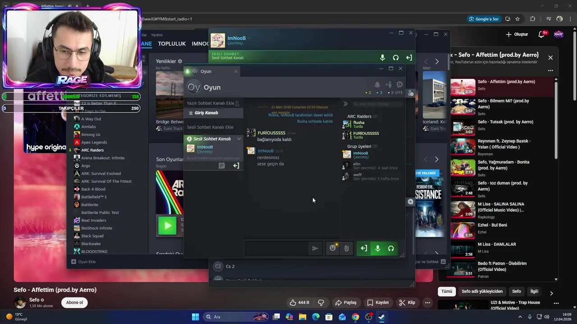
Task: Select A Way Out in game list
Action: [91, 119]
